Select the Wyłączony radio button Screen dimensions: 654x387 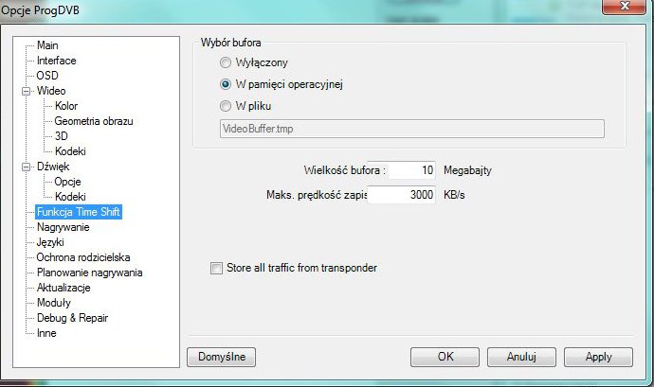click(x=226, y=62)
